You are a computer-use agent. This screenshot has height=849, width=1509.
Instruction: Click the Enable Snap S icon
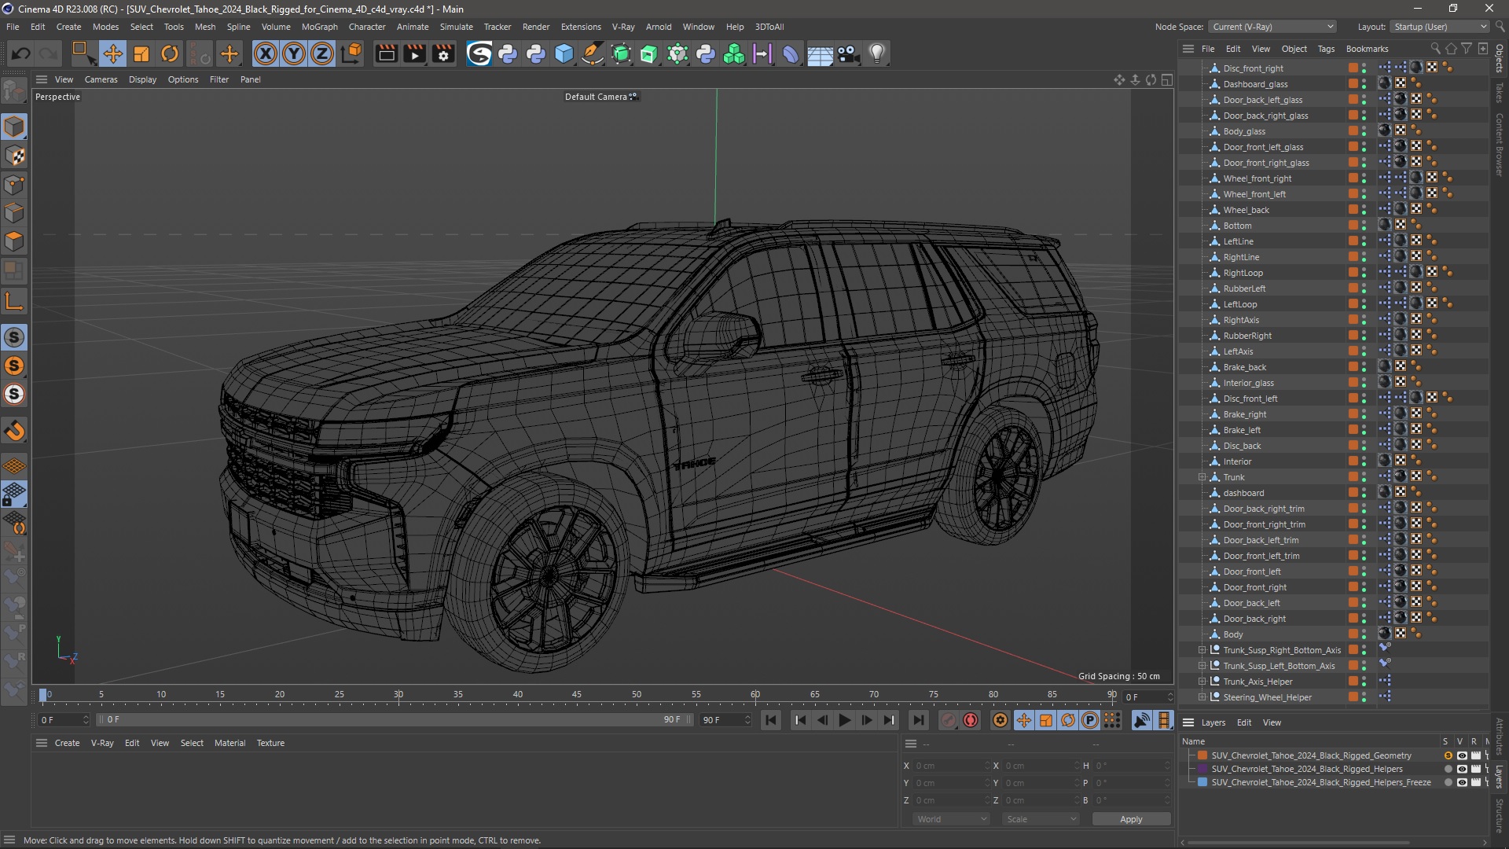(x=14, y=337)
